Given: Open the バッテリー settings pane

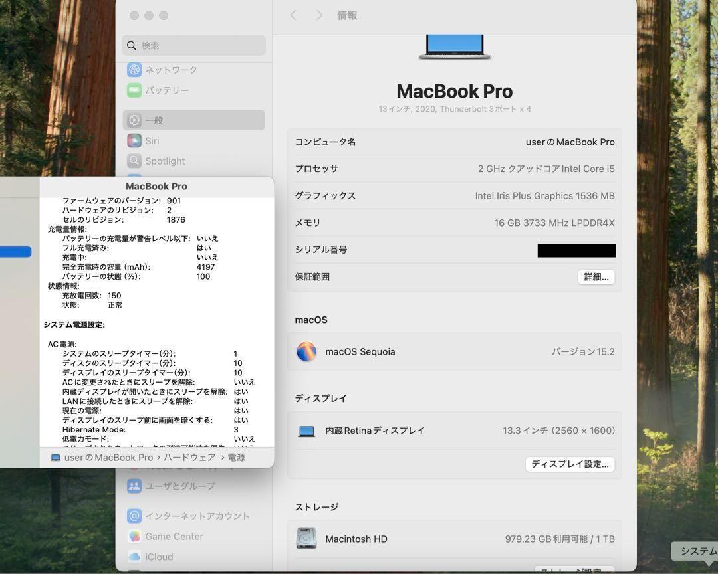Looking at the screenshot, I should point(158,90).
